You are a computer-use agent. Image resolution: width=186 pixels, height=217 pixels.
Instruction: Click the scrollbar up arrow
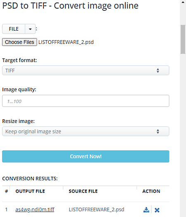pyautogui.click(x=183, y=2)
